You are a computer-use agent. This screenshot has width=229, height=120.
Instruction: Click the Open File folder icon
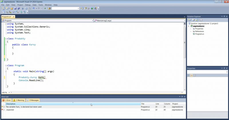[x=11, y=9]
